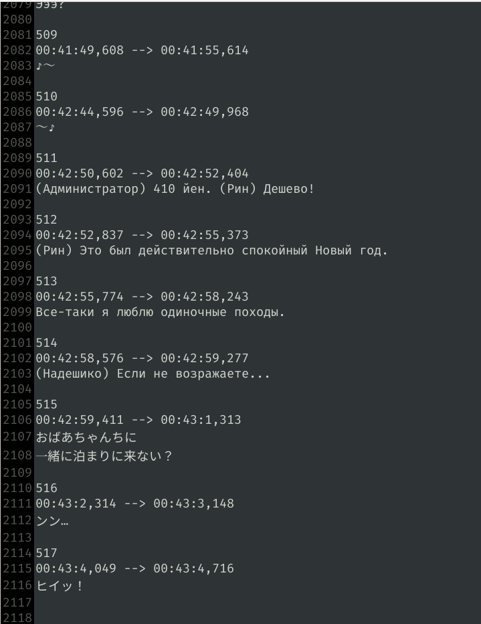Click the line about спокойный Новый год

pyautogui.click(x=211, y=250)
